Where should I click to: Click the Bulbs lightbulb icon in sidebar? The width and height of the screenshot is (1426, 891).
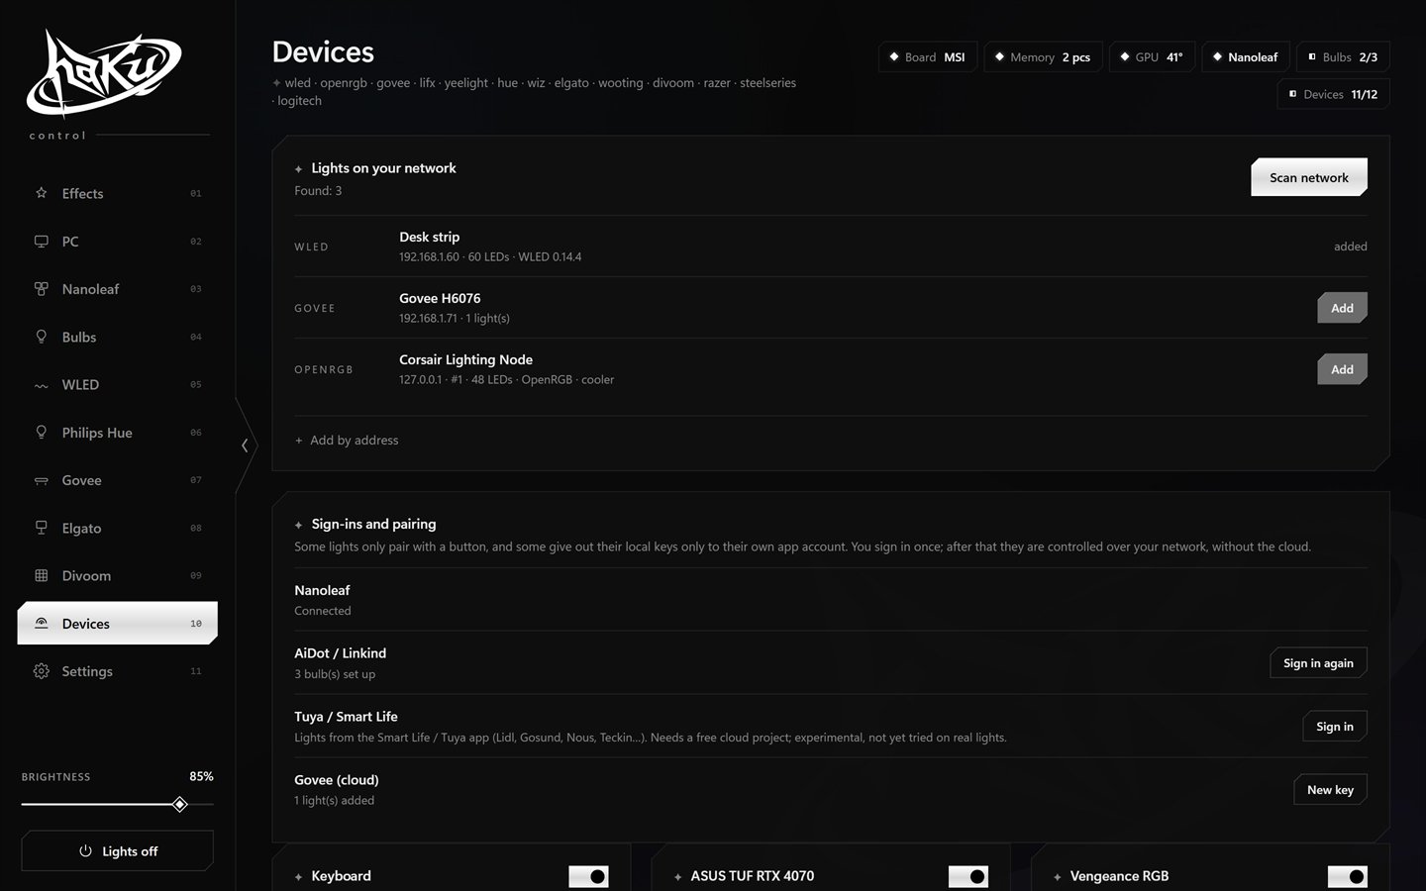click(41, 337)
